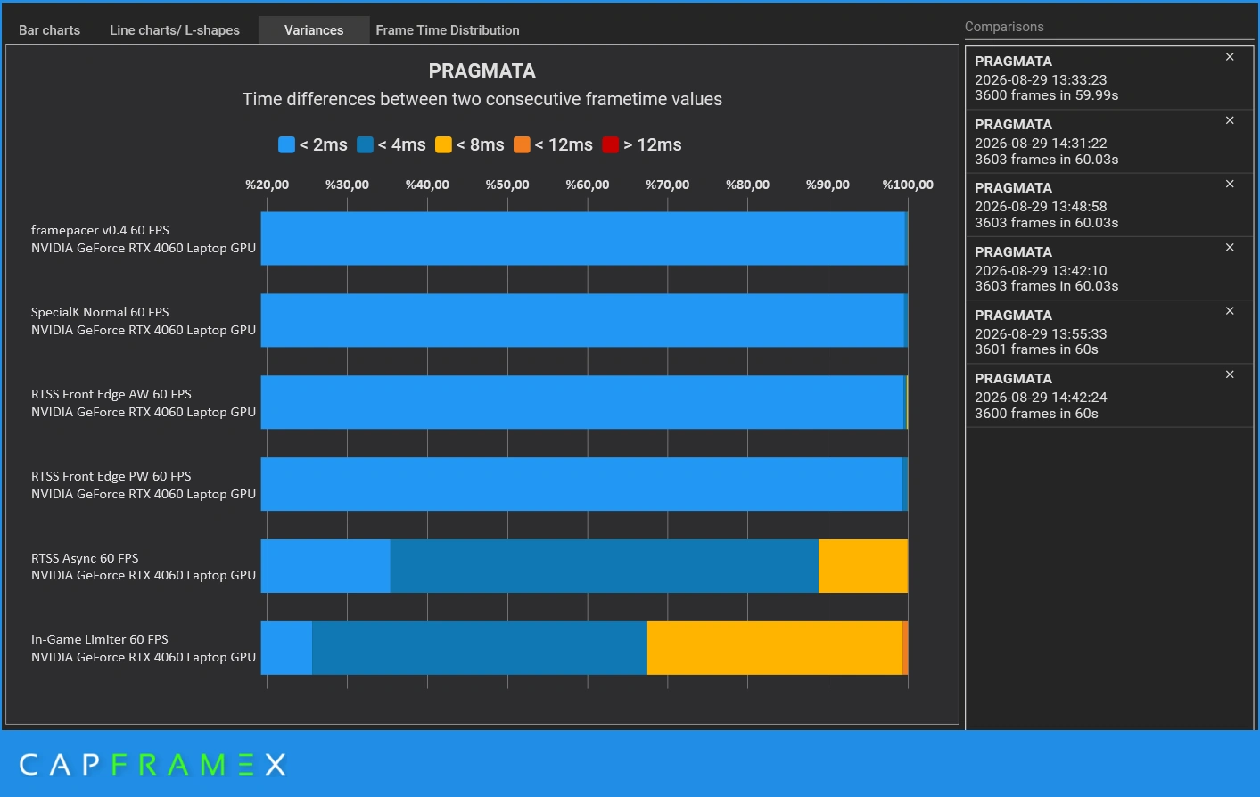Open the Frame Time Distribution tab
Screen dimensions: 1260x797
[448, 30]
